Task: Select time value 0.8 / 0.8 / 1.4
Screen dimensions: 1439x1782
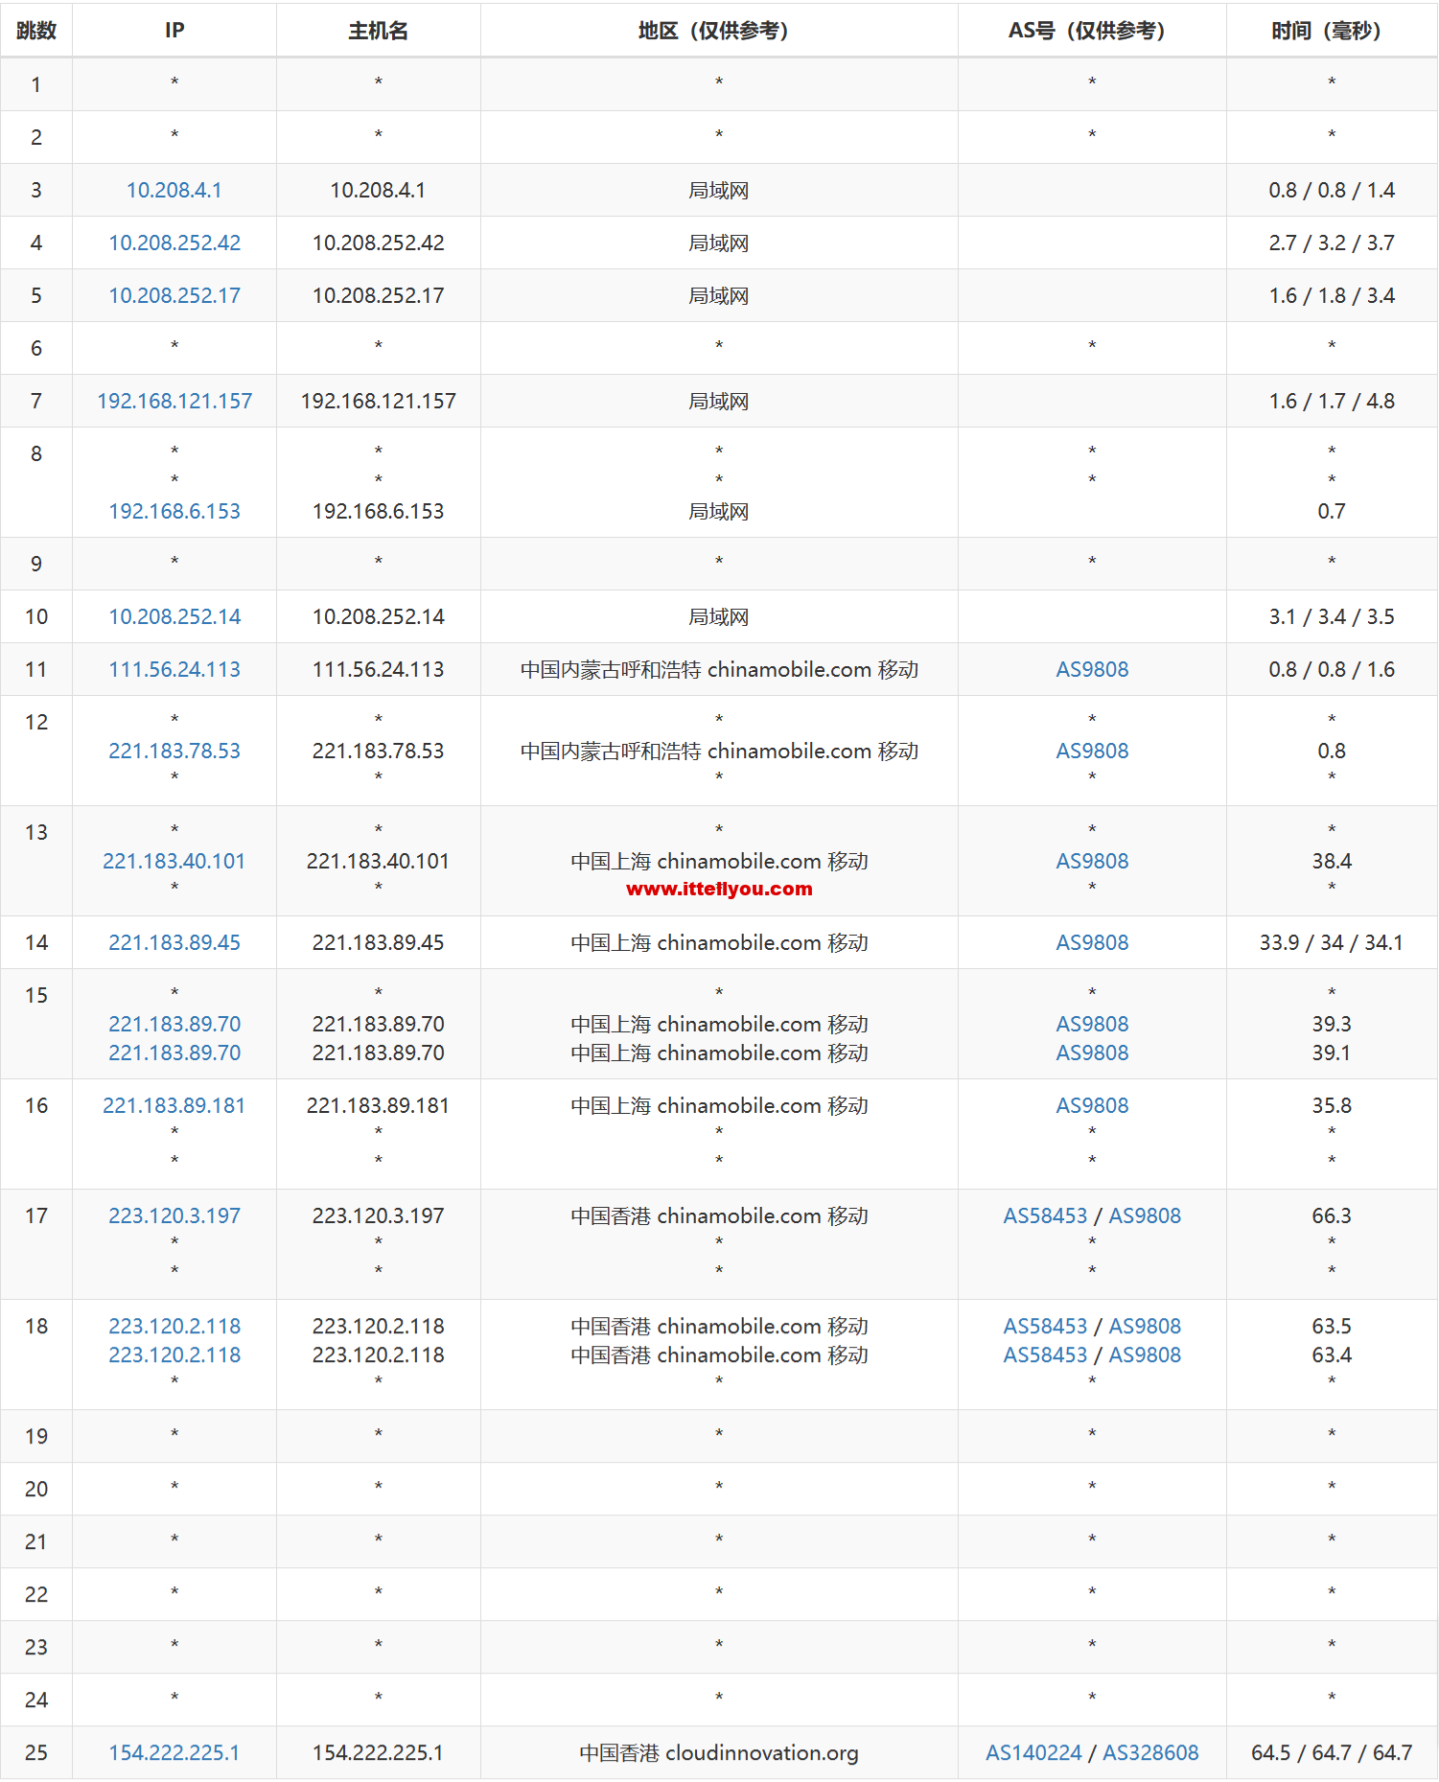Action: (1332, 190)
